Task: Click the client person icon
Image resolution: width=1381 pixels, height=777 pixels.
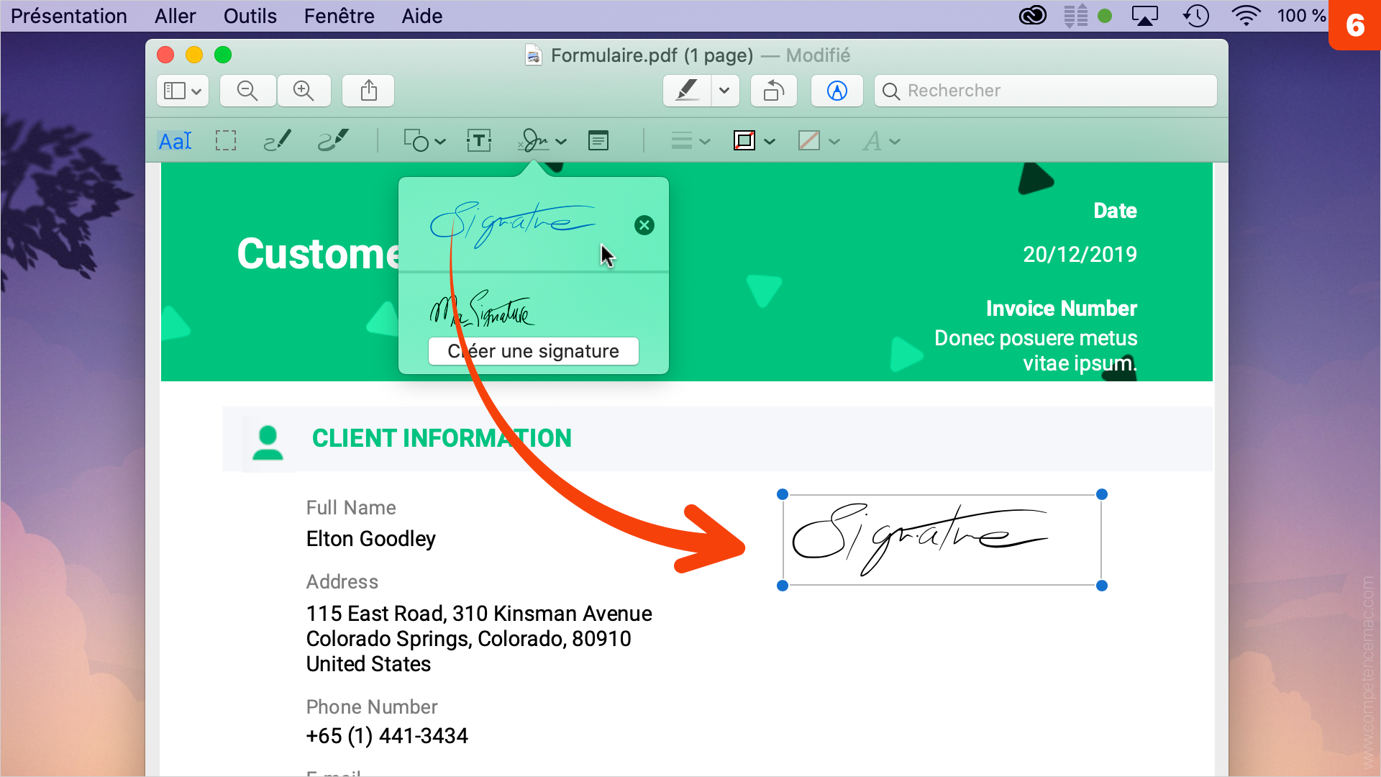Action: [268, 442]
